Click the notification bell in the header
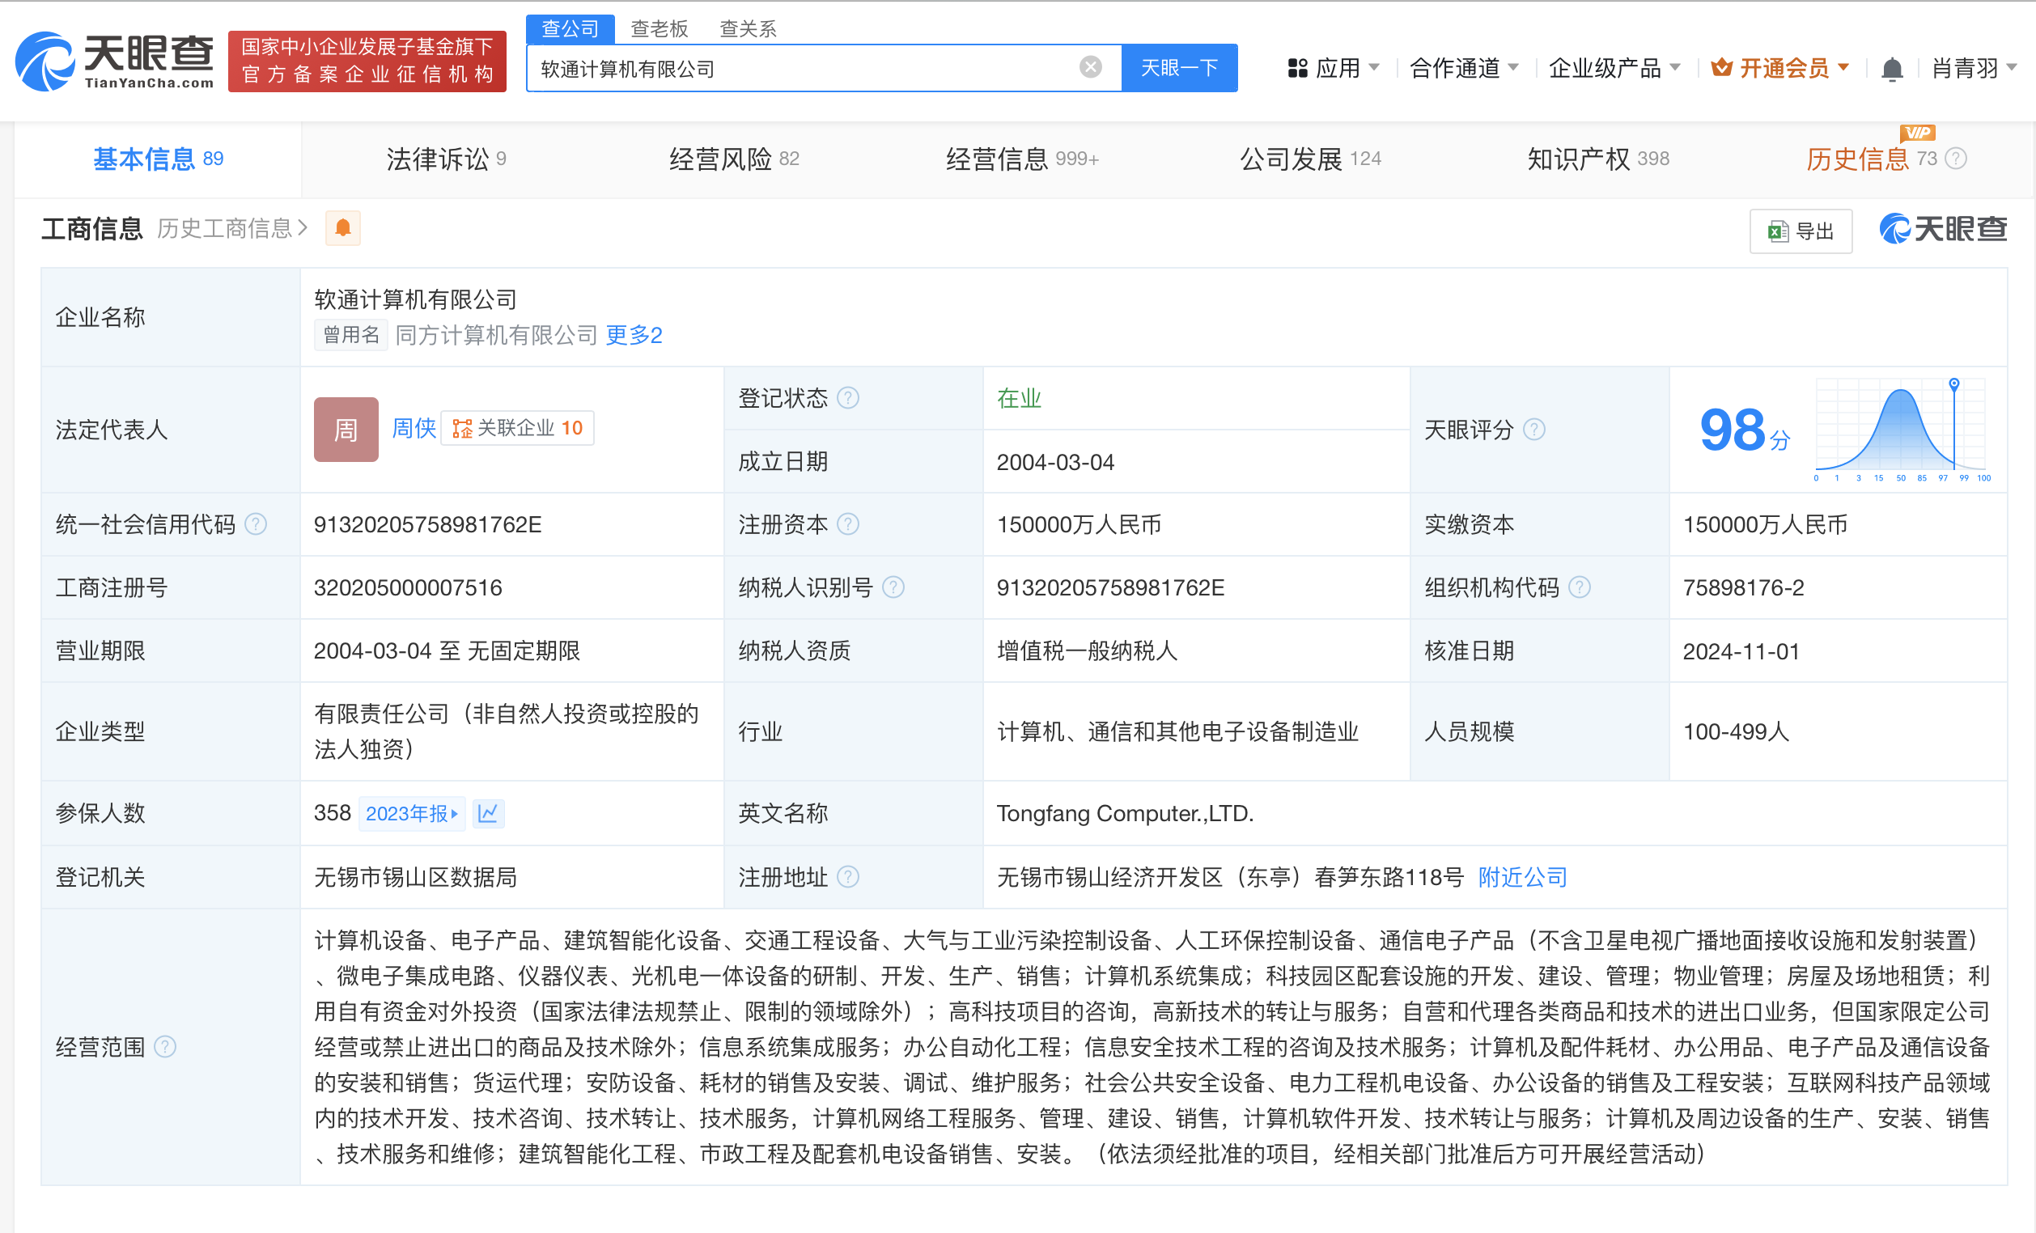Viewport: 2036px width, 1233px height. [x=1891, y=69]
